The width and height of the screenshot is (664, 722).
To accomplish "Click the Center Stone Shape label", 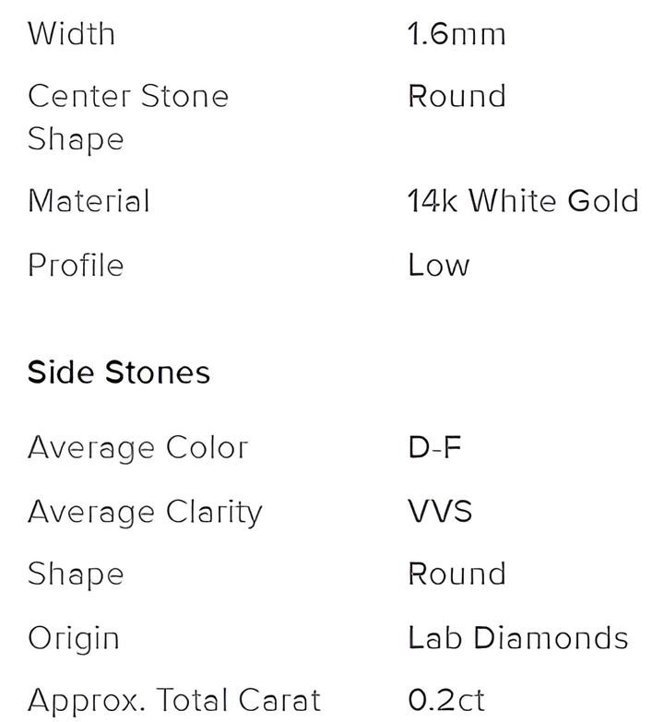I will coord(127,117).
